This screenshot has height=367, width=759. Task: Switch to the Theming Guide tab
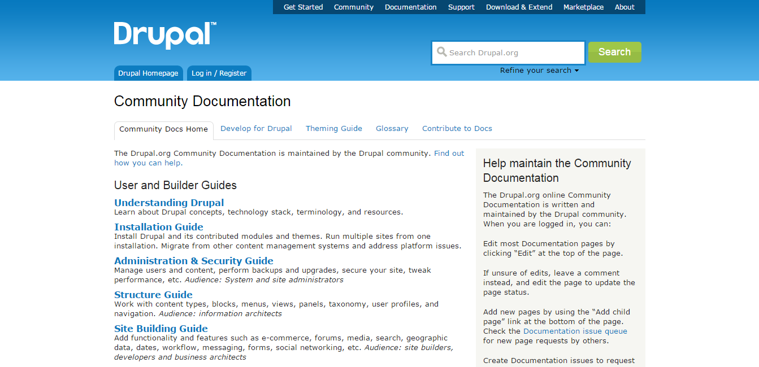pyautogui.click(x=334, y=129)
